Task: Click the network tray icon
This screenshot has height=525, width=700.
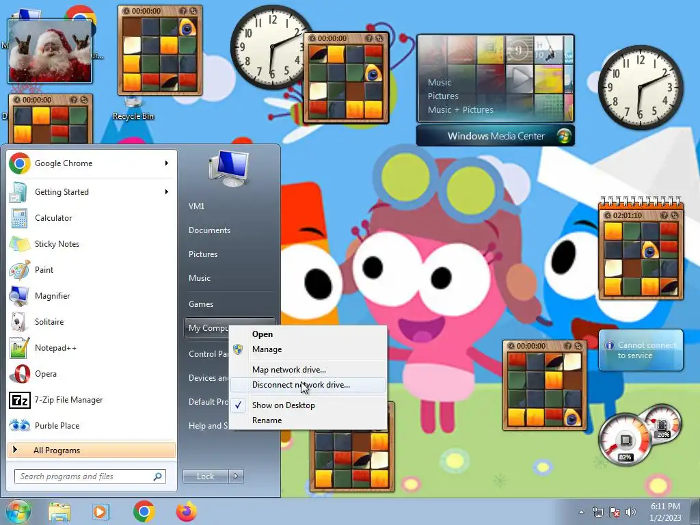Action: point(597,512)
